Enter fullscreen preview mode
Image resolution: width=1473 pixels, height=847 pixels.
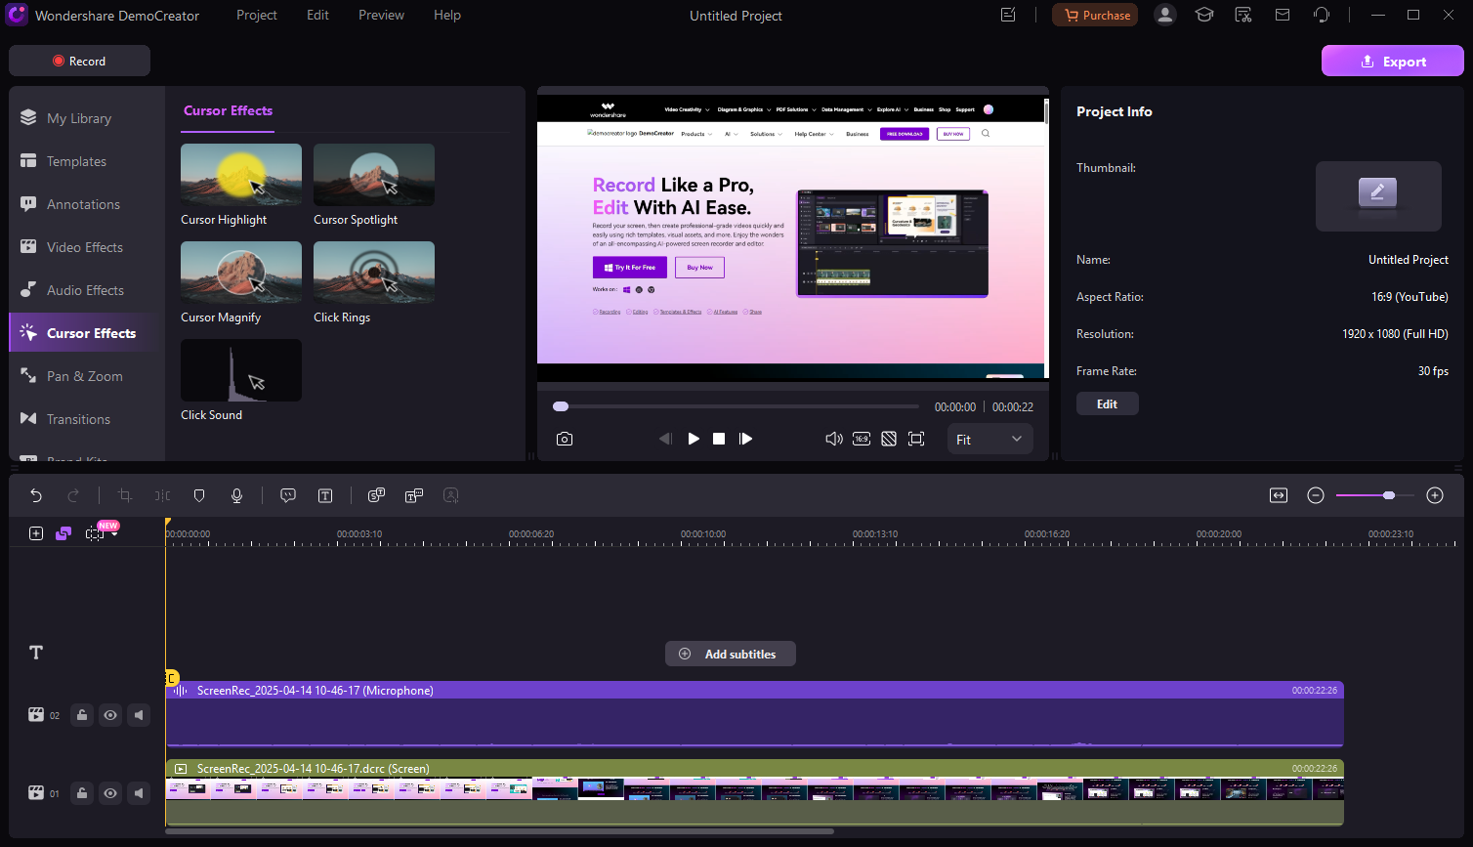916,439
